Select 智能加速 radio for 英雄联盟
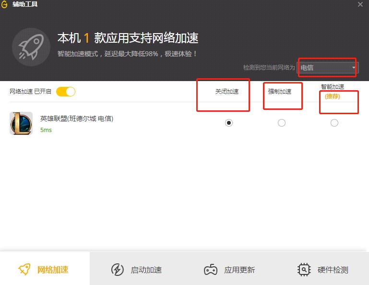Image resolution: width=369 pixels, height=285 pixels. tap(334, 123)
